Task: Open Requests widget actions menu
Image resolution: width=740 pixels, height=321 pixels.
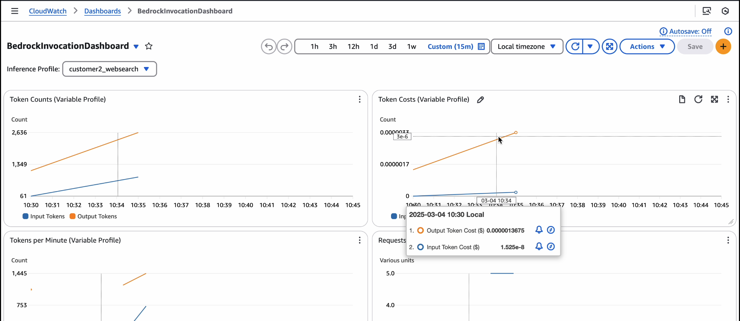Action: click(x=728, y=240)
